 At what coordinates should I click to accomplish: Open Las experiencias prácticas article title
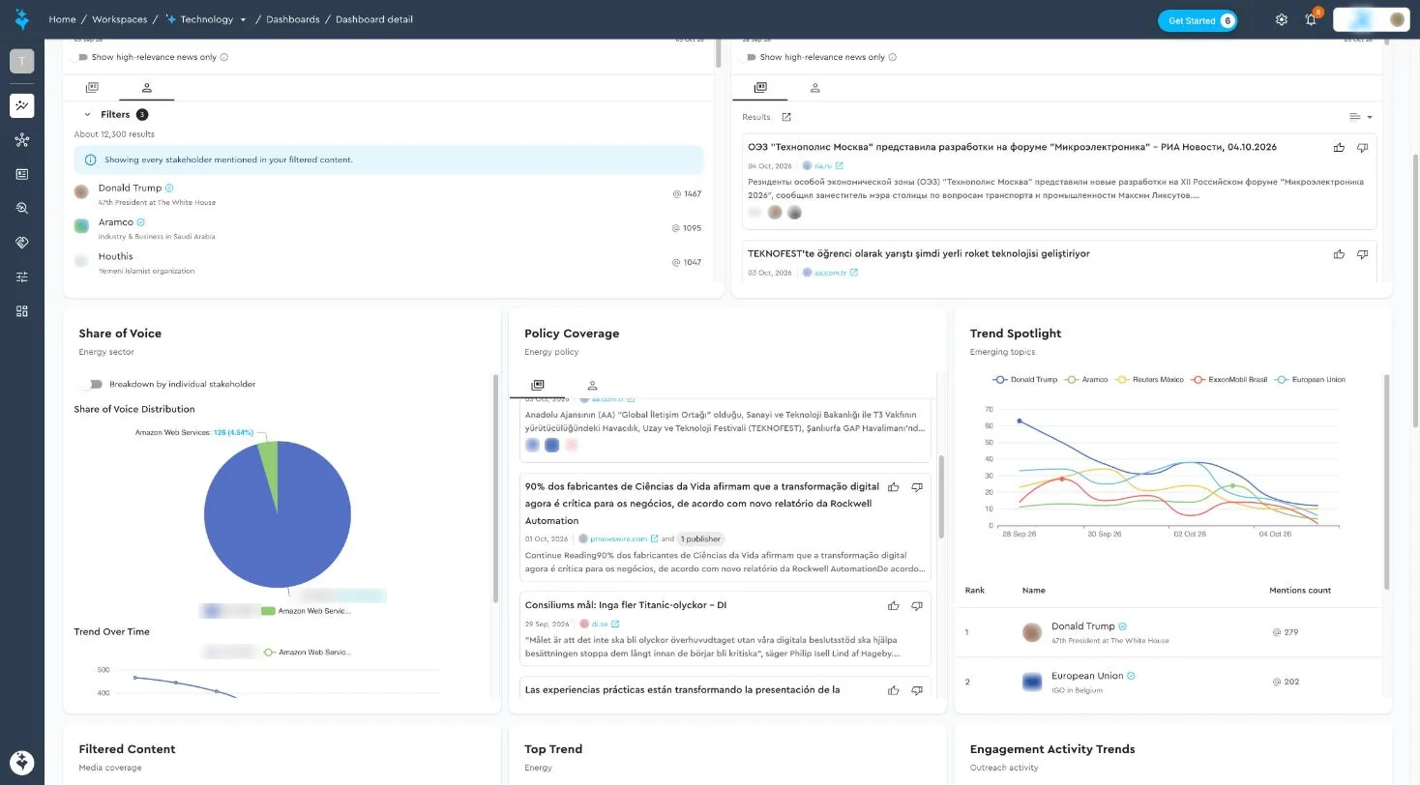(682, 690)
